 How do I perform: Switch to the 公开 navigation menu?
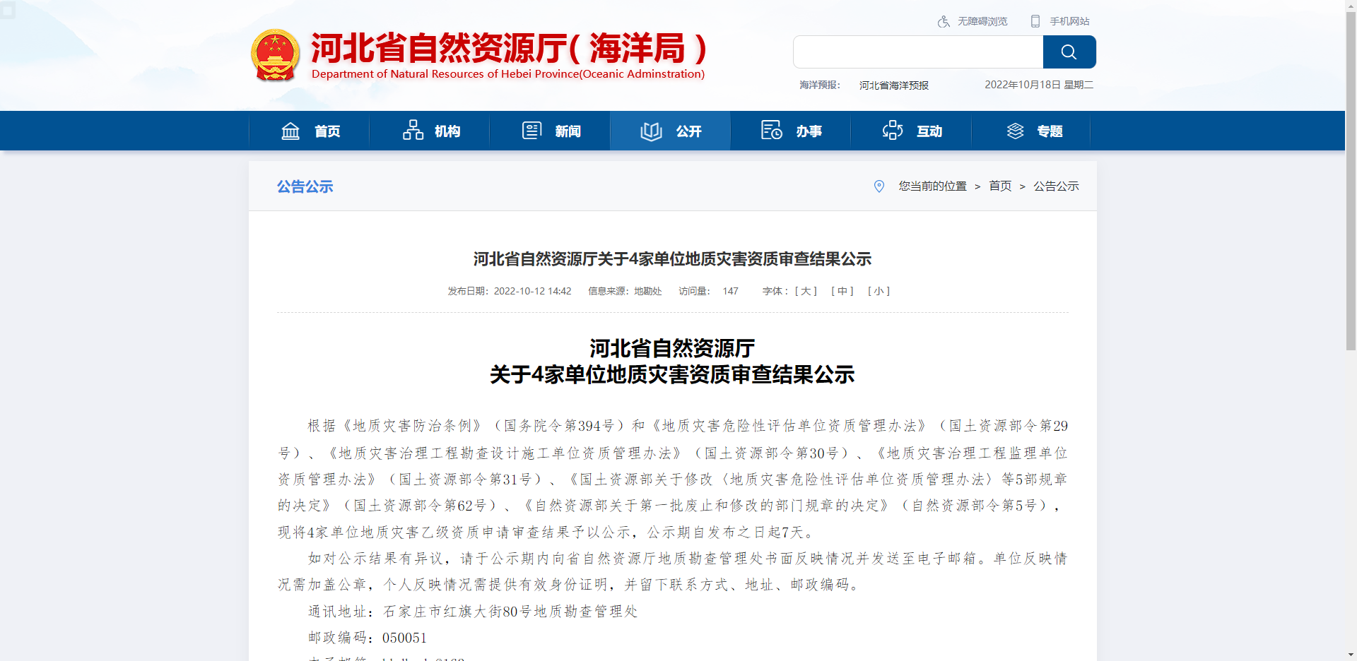pos(688,130)
